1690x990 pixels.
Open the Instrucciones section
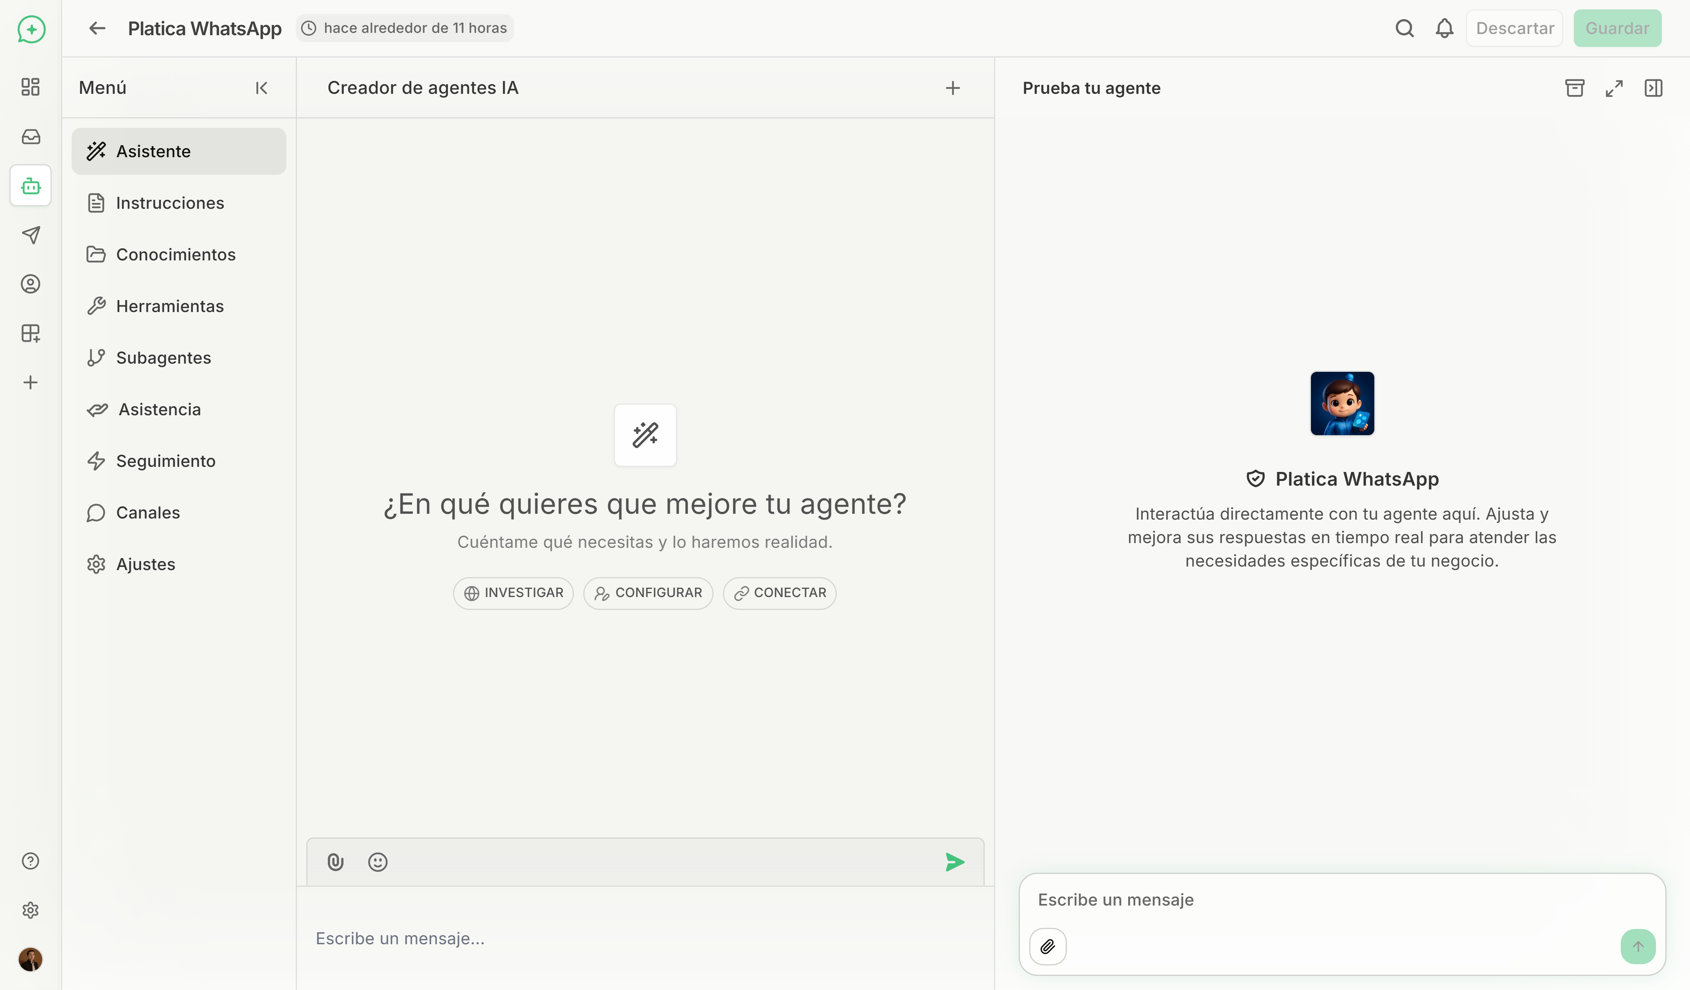tap(170, 203)
